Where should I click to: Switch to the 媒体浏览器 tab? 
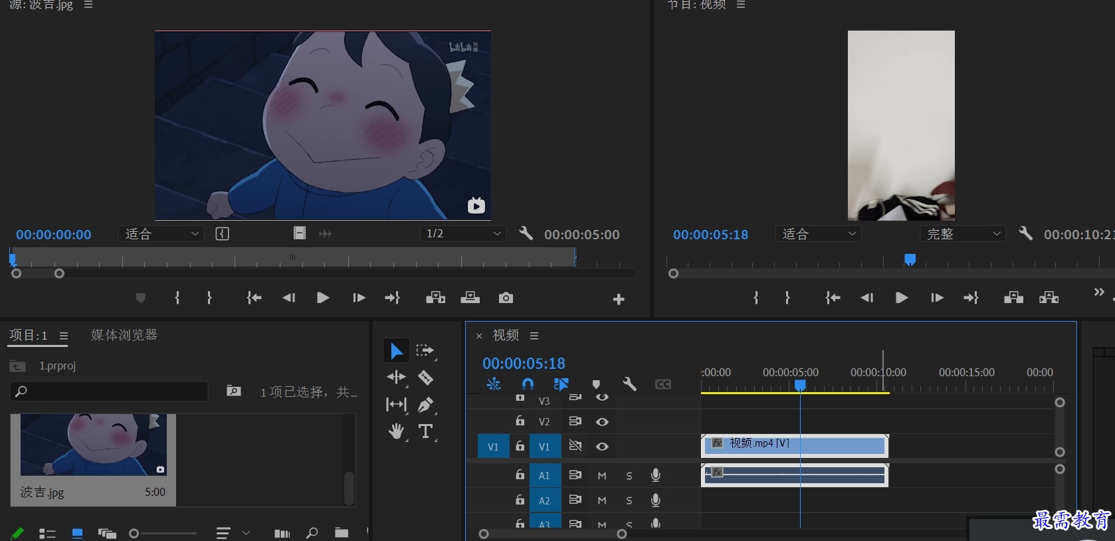[124, 335]
